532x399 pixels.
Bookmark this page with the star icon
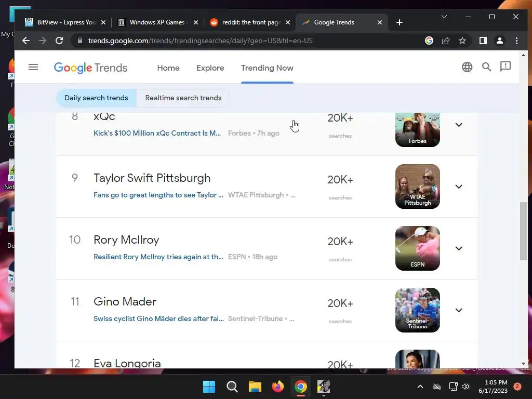[462, 41]
